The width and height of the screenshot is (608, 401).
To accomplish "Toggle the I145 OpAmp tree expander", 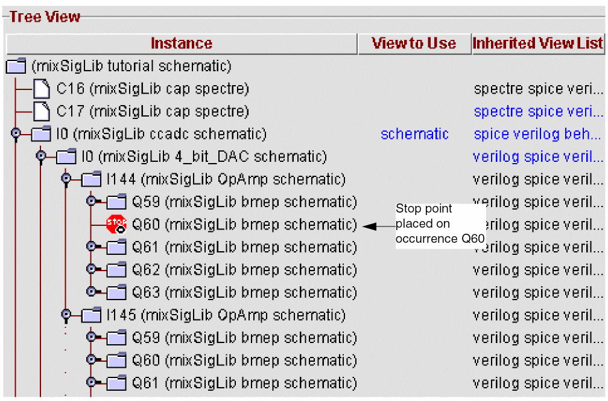I will 66,315.
